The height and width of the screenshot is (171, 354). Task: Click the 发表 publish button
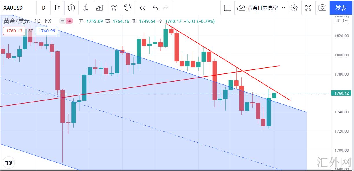pos(341,8)
